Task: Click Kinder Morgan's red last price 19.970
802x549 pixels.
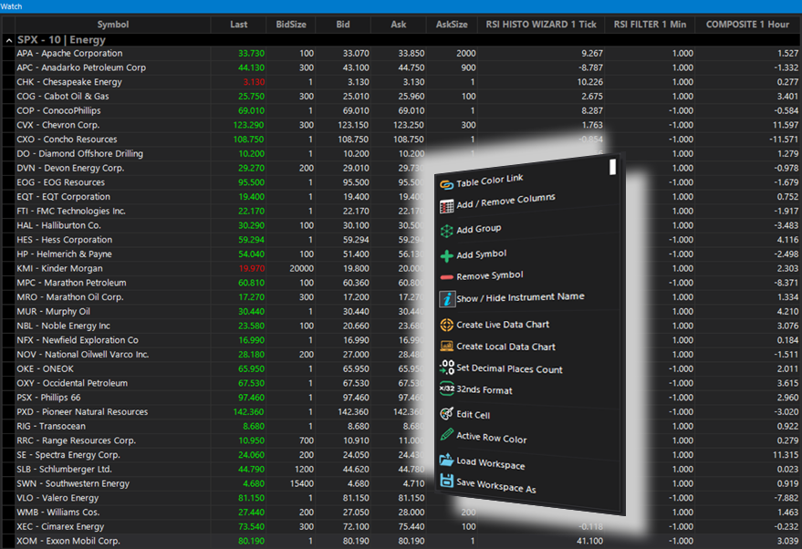Action: (251, 268)
